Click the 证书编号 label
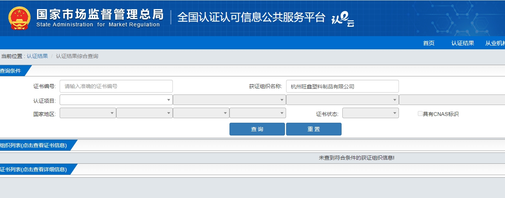Screen dimensions: 505x198 point(45,86)
